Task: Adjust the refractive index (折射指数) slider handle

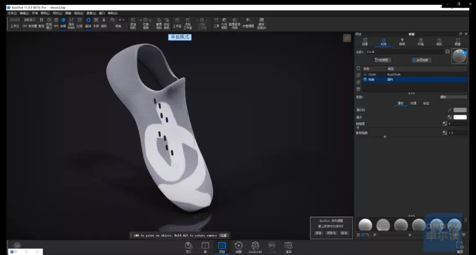Action: coord(385,137)
